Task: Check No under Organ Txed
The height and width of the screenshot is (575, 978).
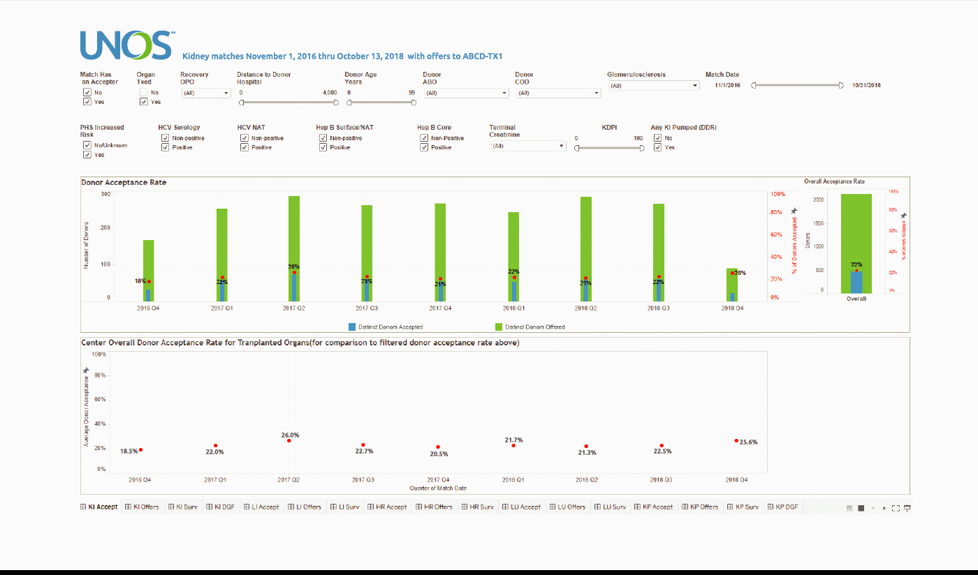Action: tap(144, 92)
